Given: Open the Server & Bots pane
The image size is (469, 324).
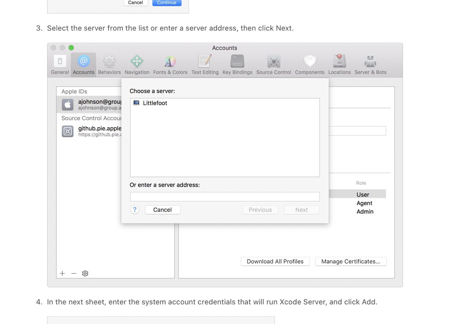Looking at the screenshot, I should pyautogui.click(x=370, y=65).
